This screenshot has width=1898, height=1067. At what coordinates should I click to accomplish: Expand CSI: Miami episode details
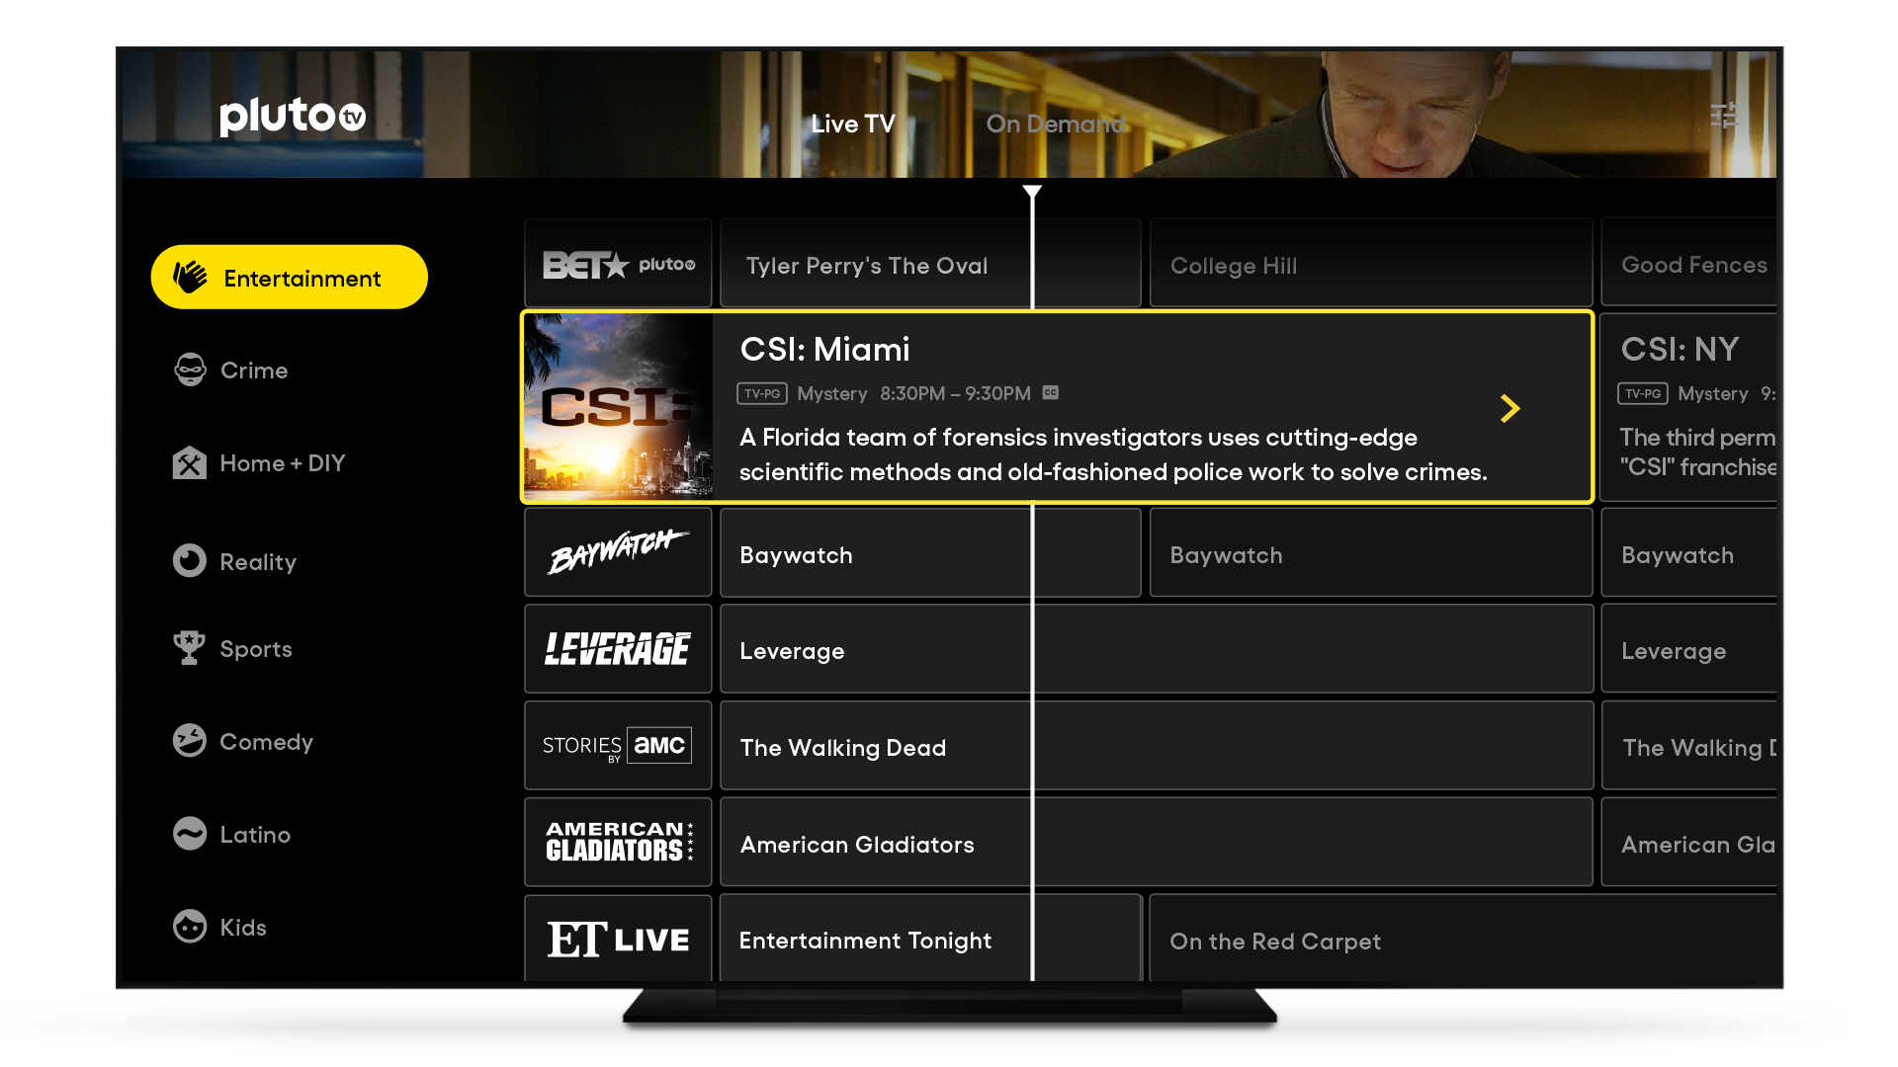click(x=1510, y=408)
